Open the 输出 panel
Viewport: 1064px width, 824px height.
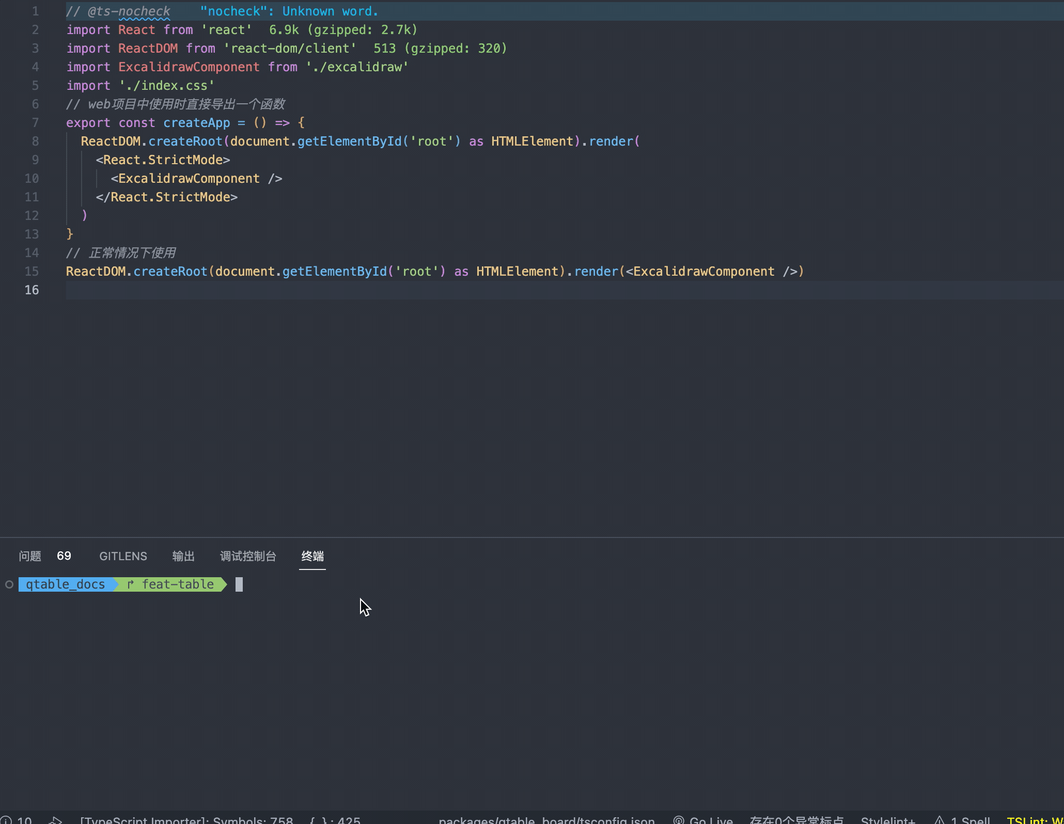pos(183,556)
